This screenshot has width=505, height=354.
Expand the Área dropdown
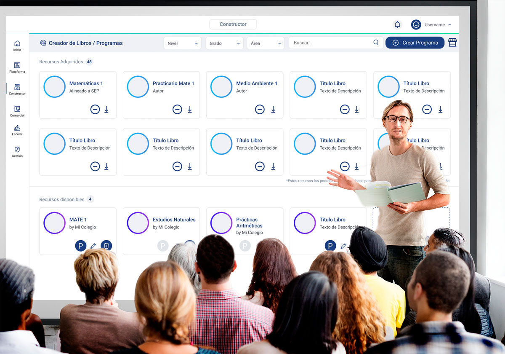coord(266,43)
